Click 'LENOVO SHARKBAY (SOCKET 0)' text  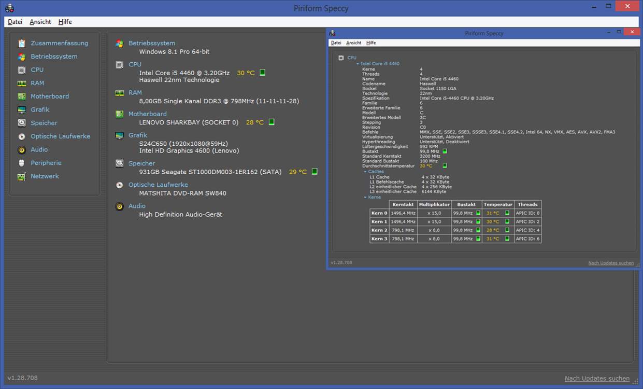pos(189,123)
